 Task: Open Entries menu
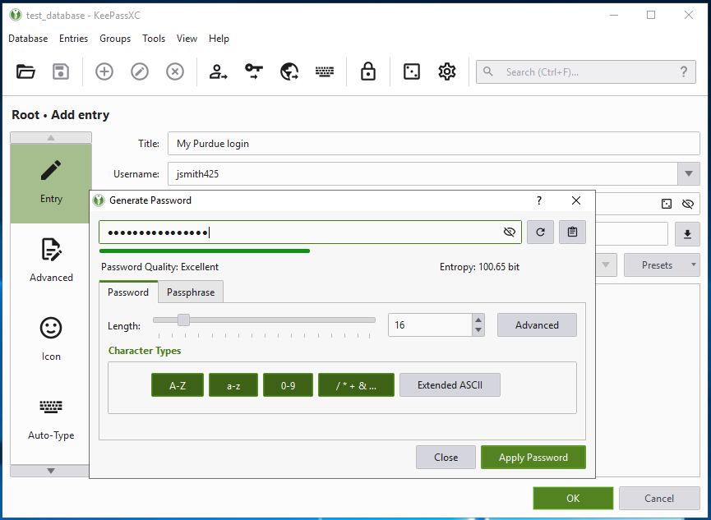pos(73,39)
